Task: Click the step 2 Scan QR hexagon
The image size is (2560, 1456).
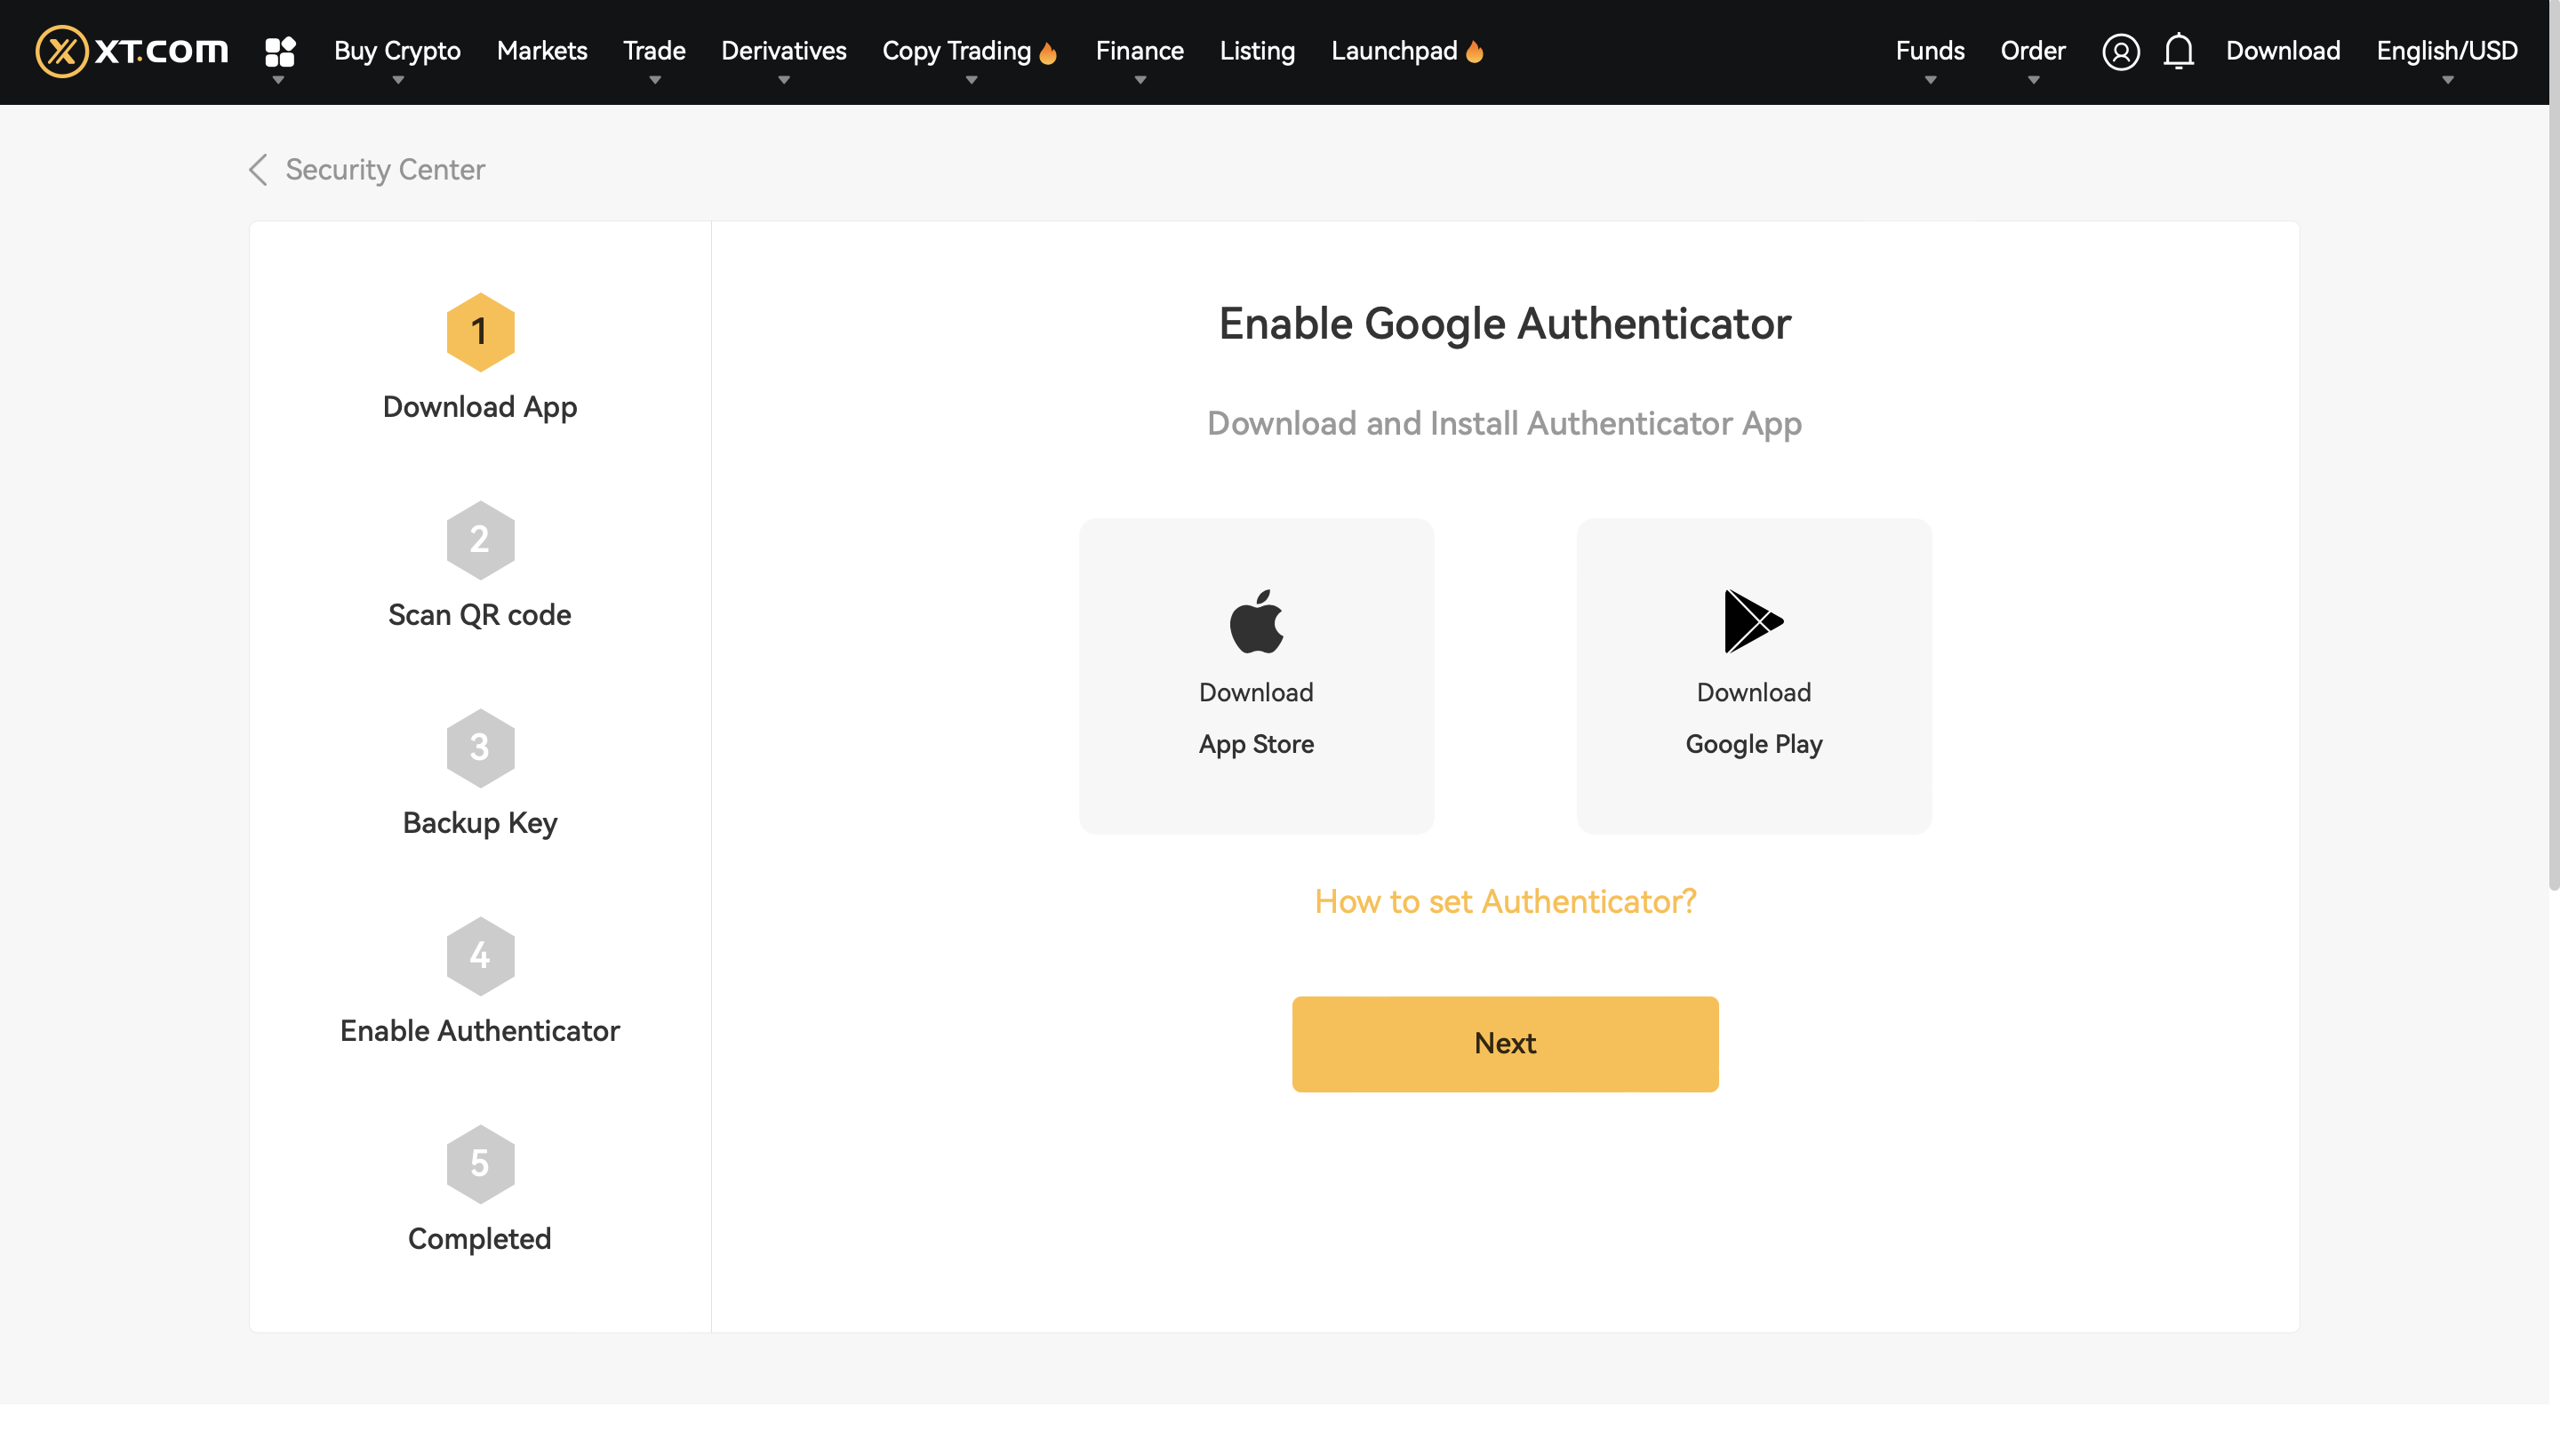Action: coord(480,540)
